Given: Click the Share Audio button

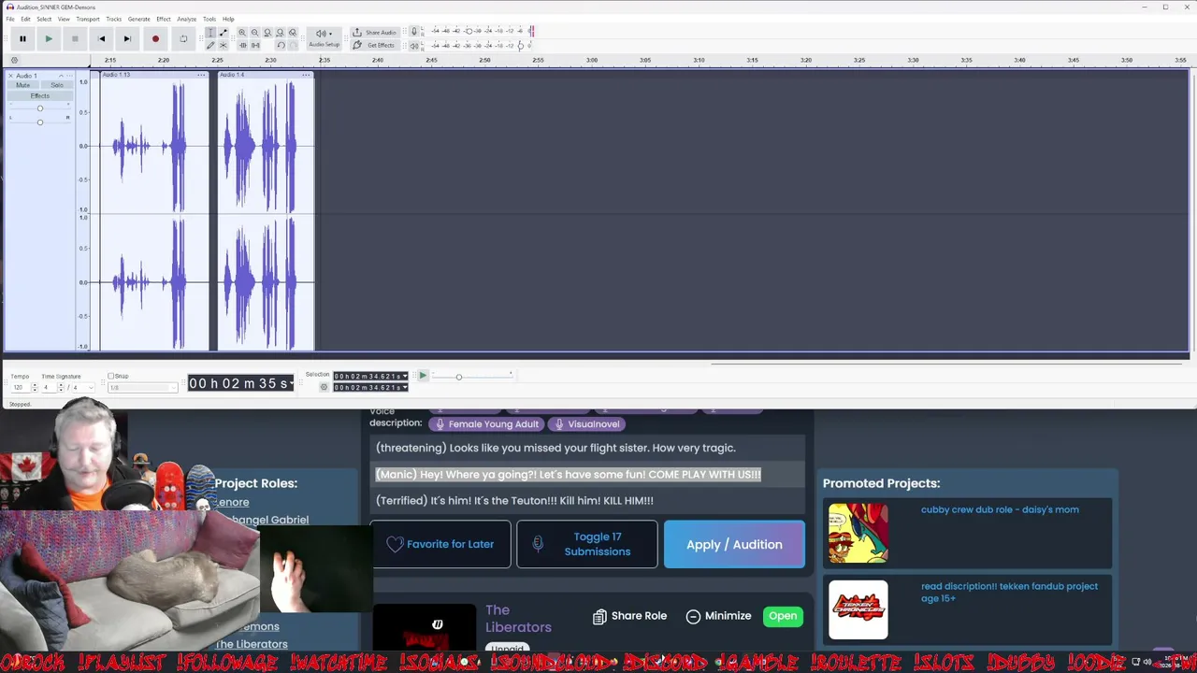Looking at the screenshot, I should click(x=374, y=33).
